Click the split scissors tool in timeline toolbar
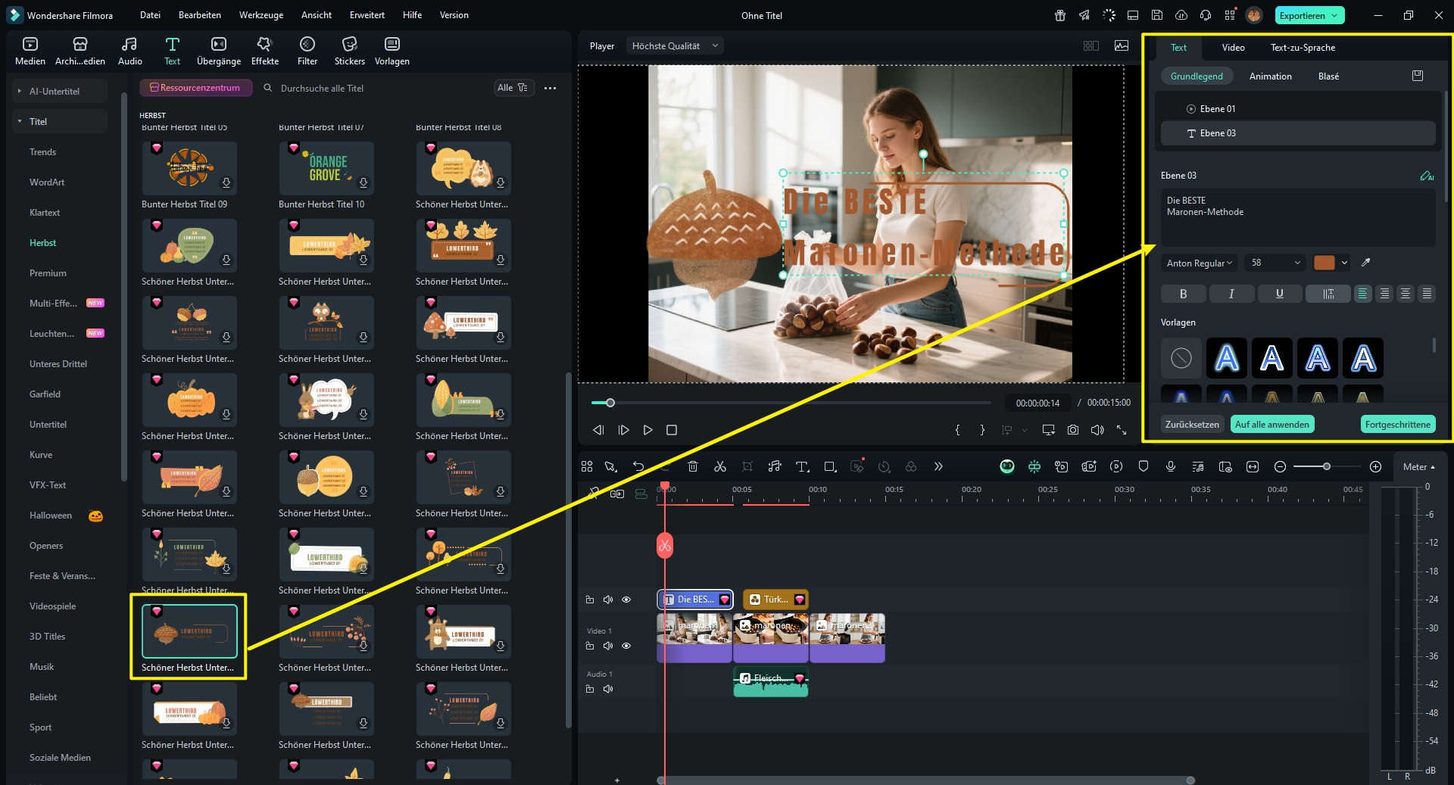 click(x=719, y=467)
